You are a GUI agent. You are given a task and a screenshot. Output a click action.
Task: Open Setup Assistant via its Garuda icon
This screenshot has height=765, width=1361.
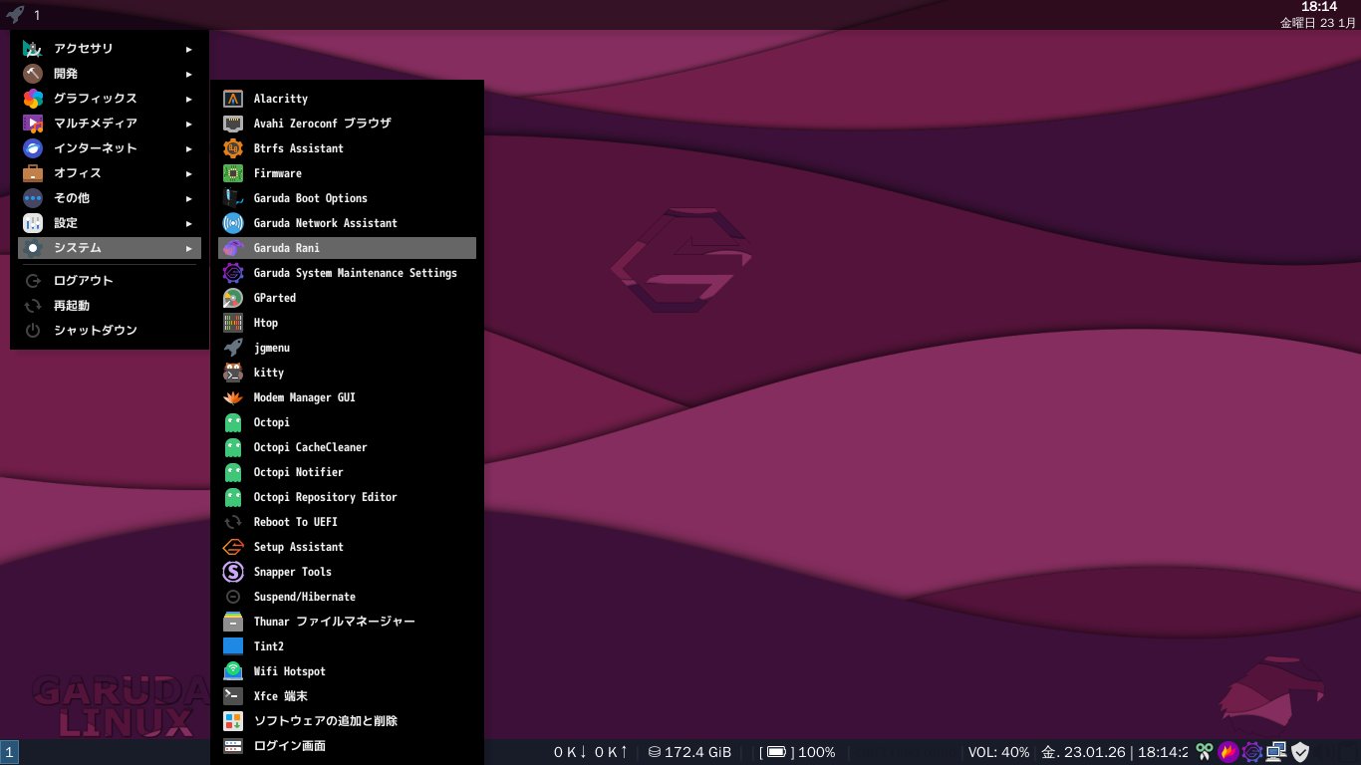click(233, 547)
